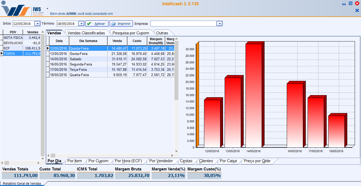The height and width of the screenshot is (186, 361).
Task: Click the Custo Total value 85.960,30
Action: (x=57, y=175)
